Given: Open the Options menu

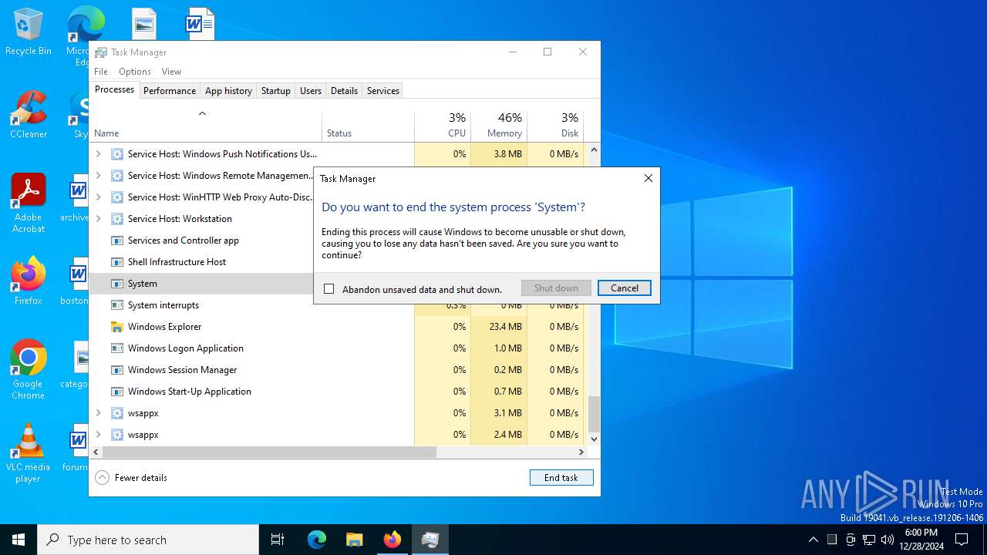Looking at the screenshot, I should (135, 72).
